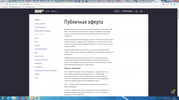The width and height of the screenshot is (179, 100).
Task: Reload the page with the refresh icon
Action: tap(7, 4)
